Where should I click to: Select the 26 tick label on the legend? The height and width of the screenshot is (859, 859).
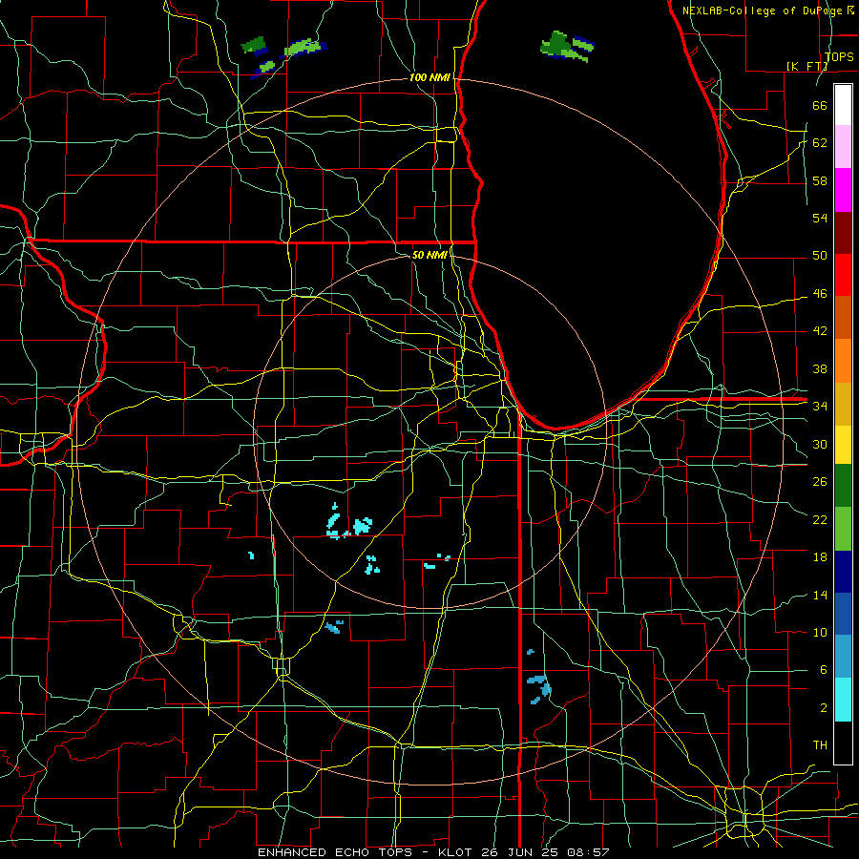point(820,482)
